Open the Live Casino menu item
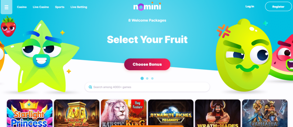The height and width of the screenshot is (127, 293). click(x=41, y=7)
